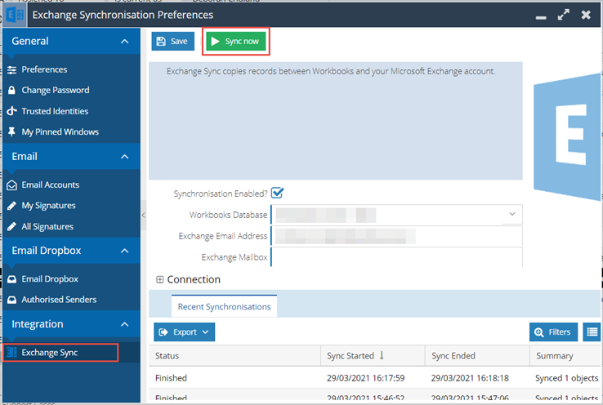Toggle the Synchronisation Enabled checkbox

pyautogui.click(x=277, y=193)
